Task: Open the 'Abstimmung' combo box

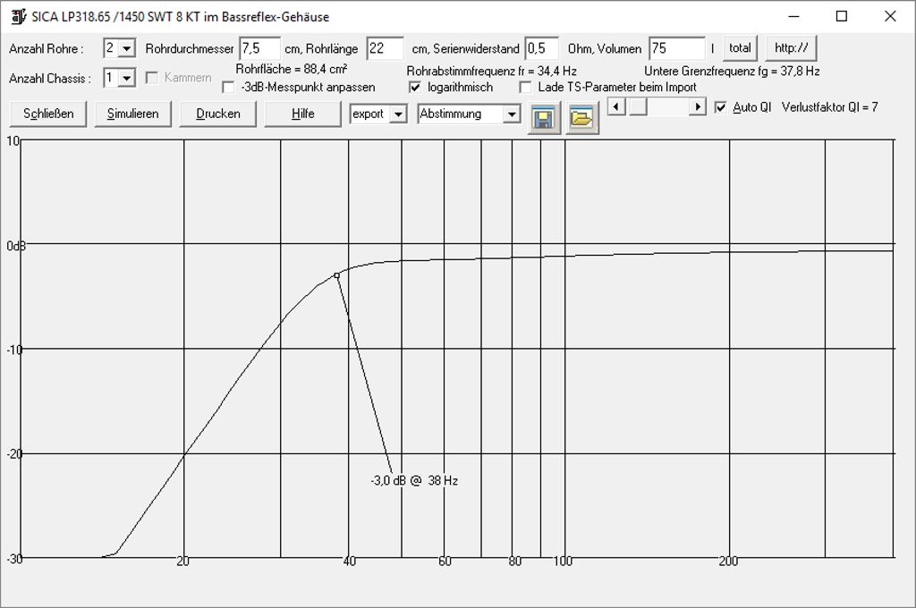Action: (x=511, y=114)
